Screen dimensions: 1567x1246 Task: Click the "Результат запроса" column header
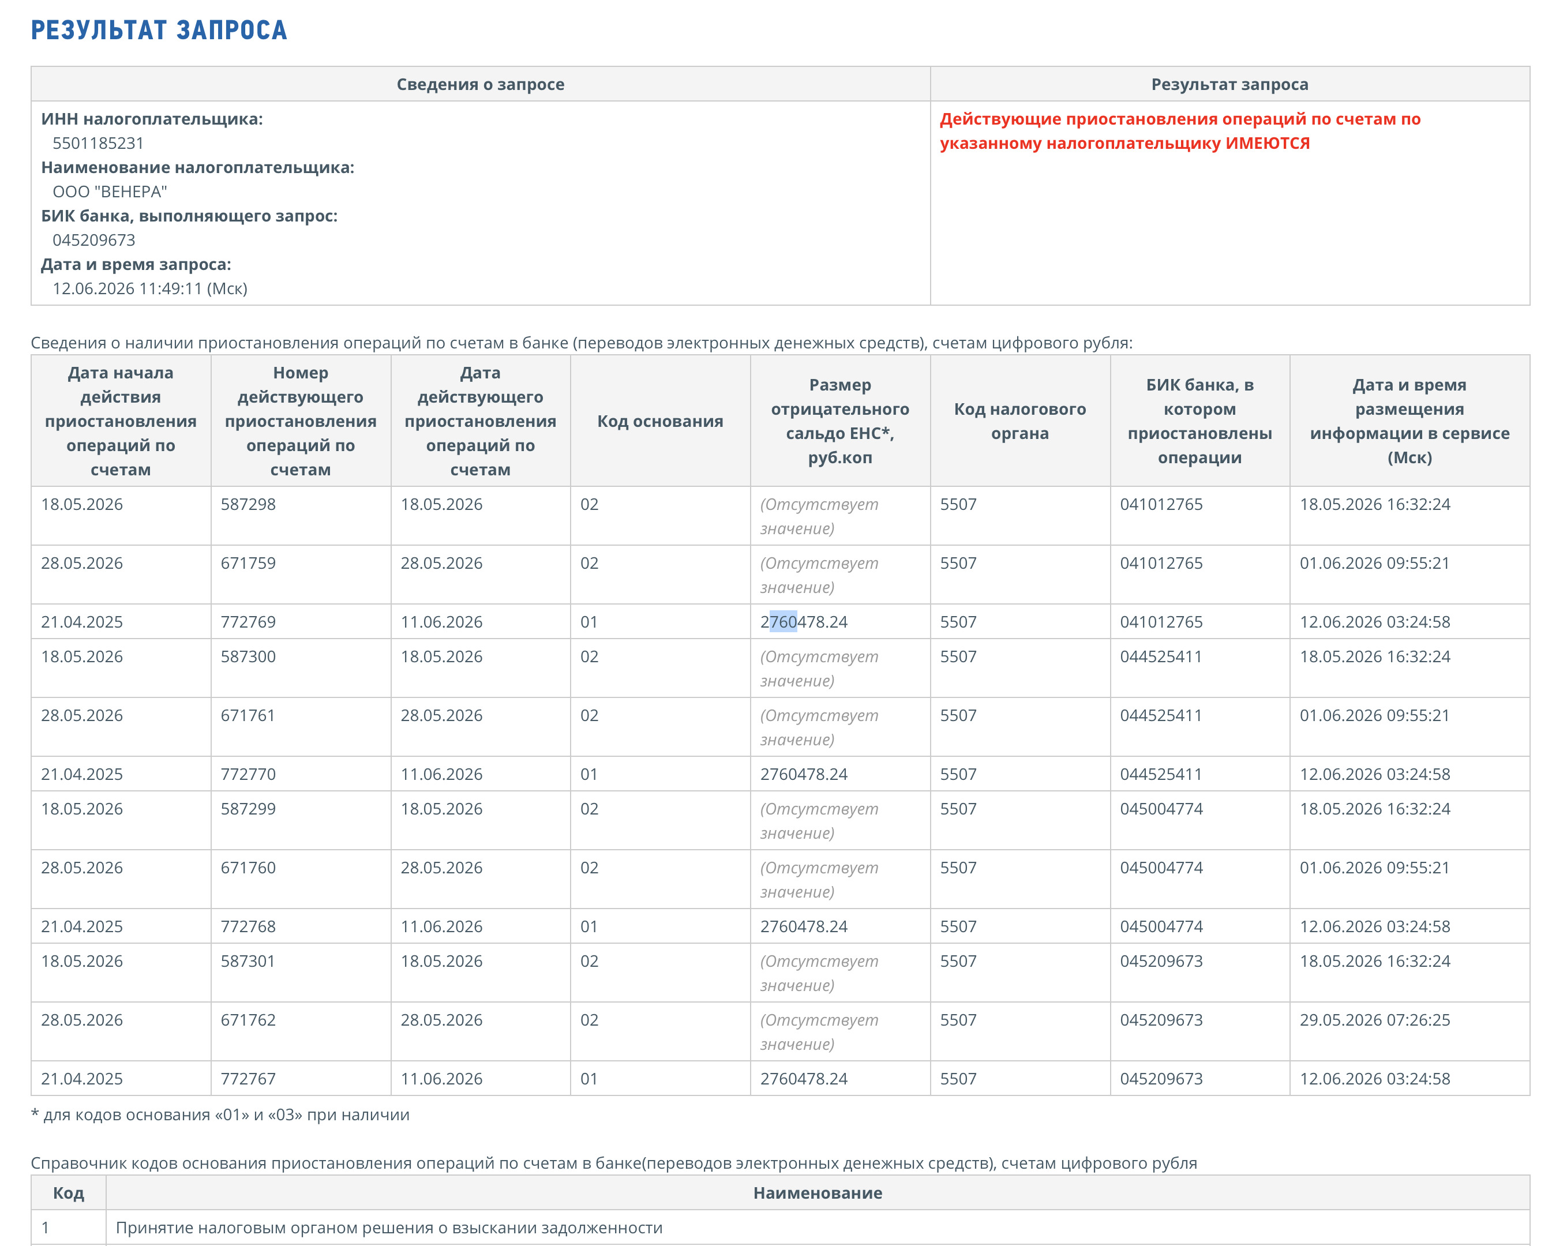coord(1229,84)
